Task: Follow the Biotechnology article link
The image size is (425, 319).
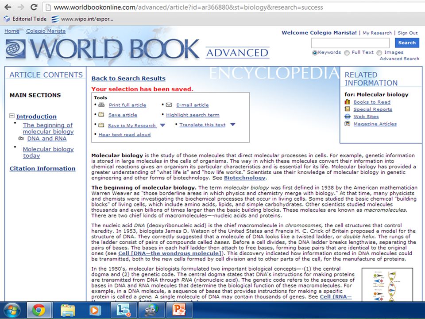Action: (x=244, y=178)
